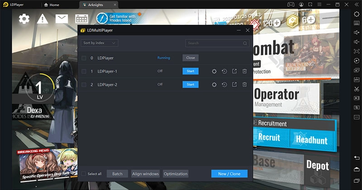Tick the checkbox for LDPlayer-2
The image size is (362, 190).
(x=84, y=85)
